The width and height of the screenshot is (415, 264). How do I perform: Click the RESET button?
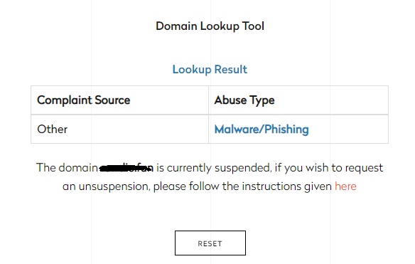(x=210, y=243)
